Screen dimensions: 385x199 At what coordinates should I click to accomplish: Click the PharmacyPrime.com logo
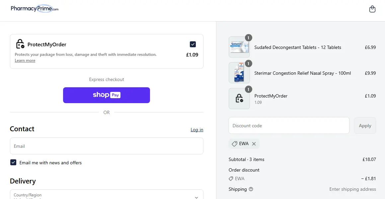point(35,9)
